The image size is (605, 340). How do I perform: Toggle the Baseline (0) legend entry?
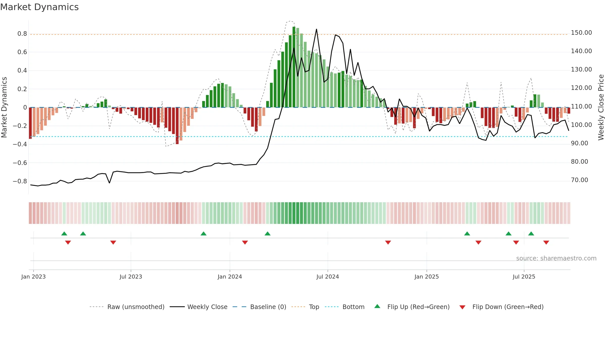point(259,307)
